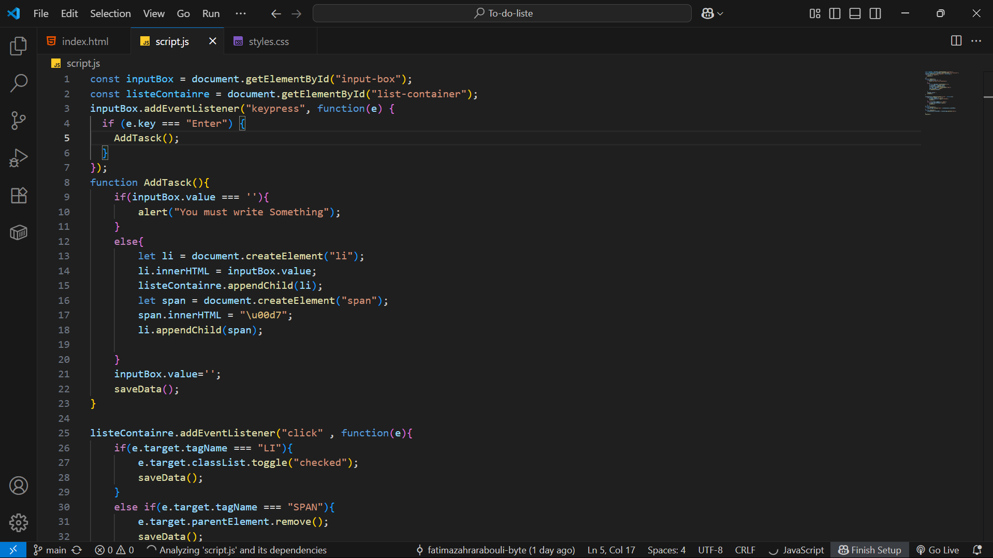Restore down the VS Code window
This screenshot has width=993, height=558.
pyautogui.click(x=940, y=13)
